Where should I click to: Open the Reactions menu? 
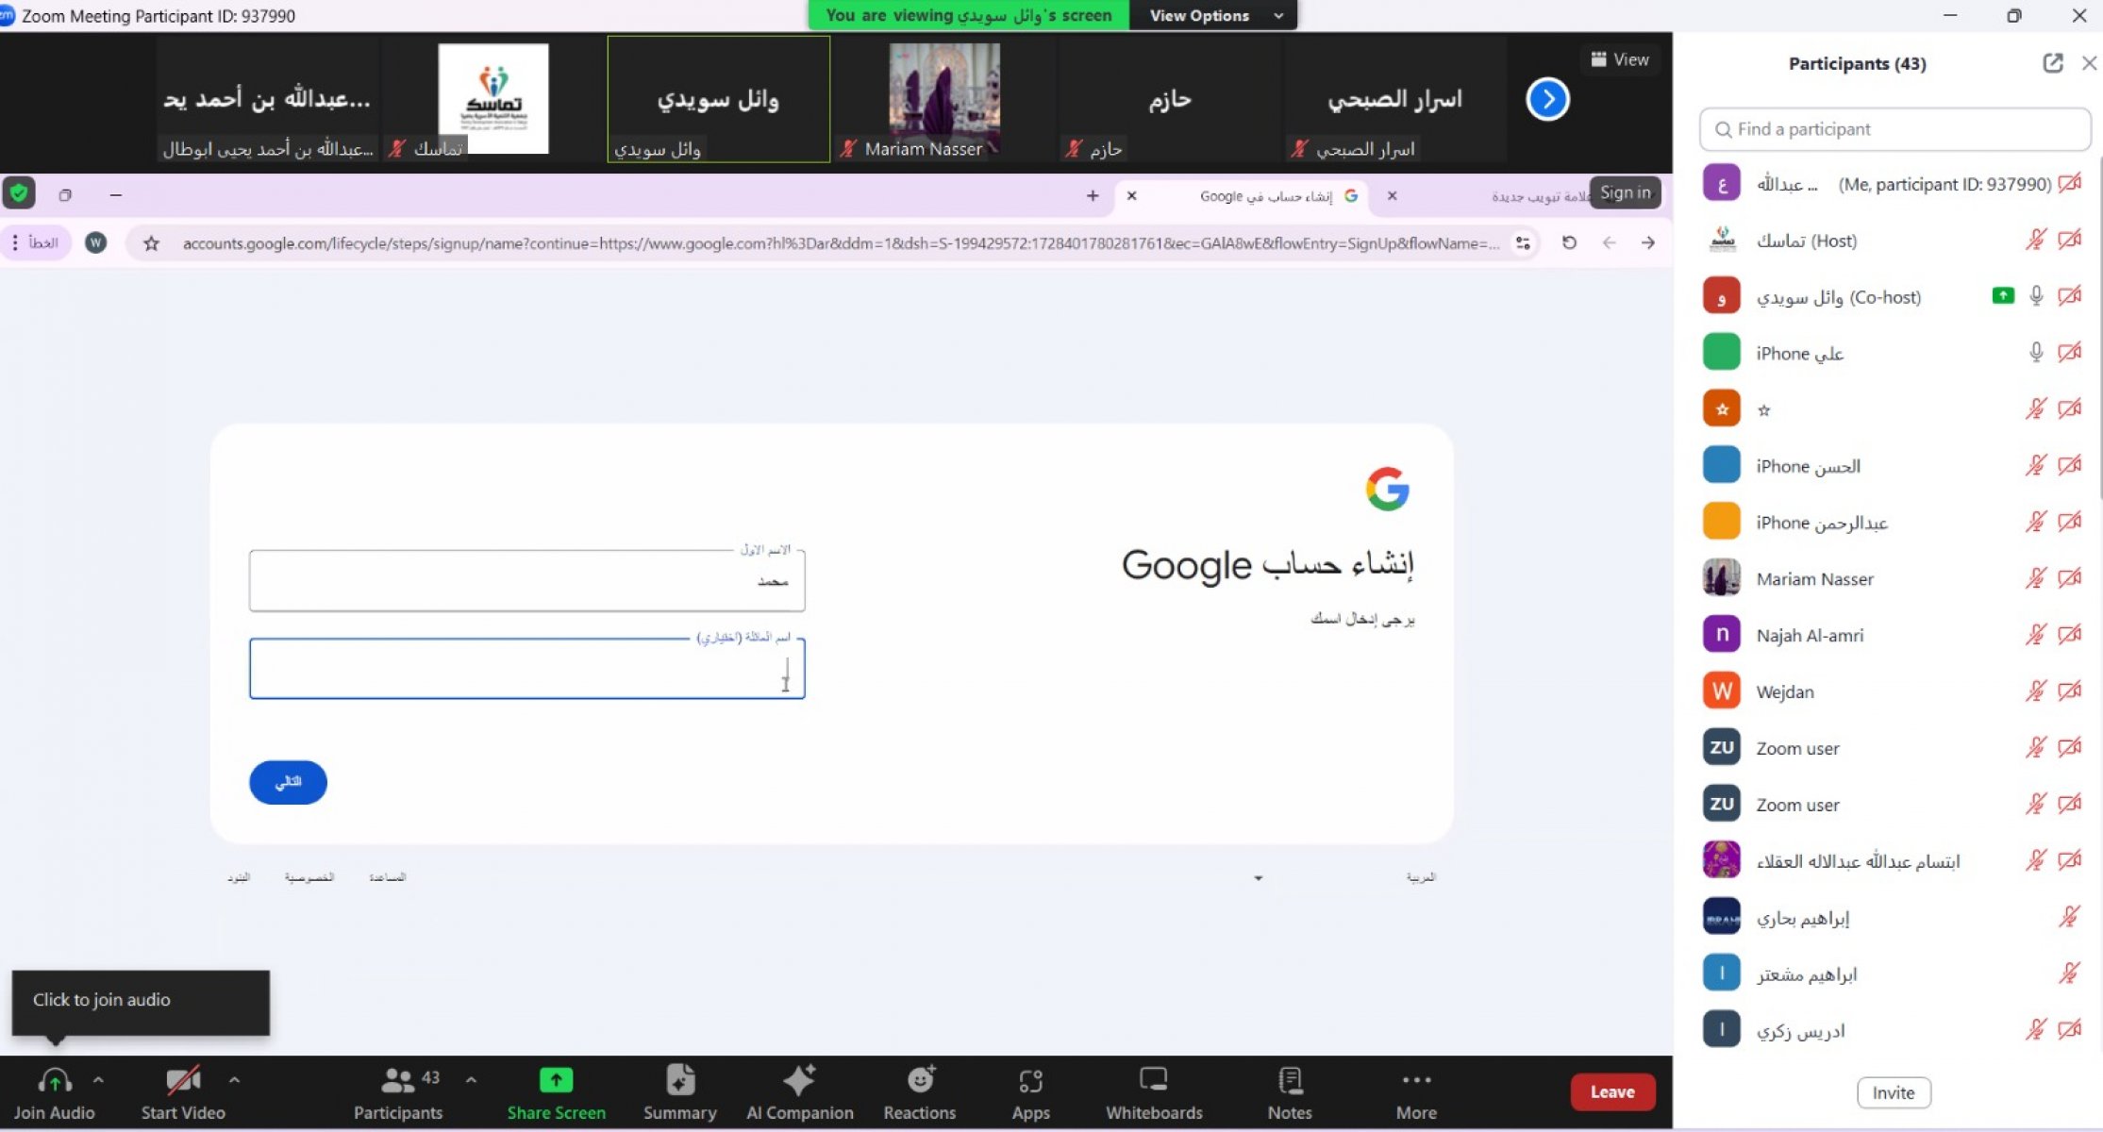click(920, 1092)
